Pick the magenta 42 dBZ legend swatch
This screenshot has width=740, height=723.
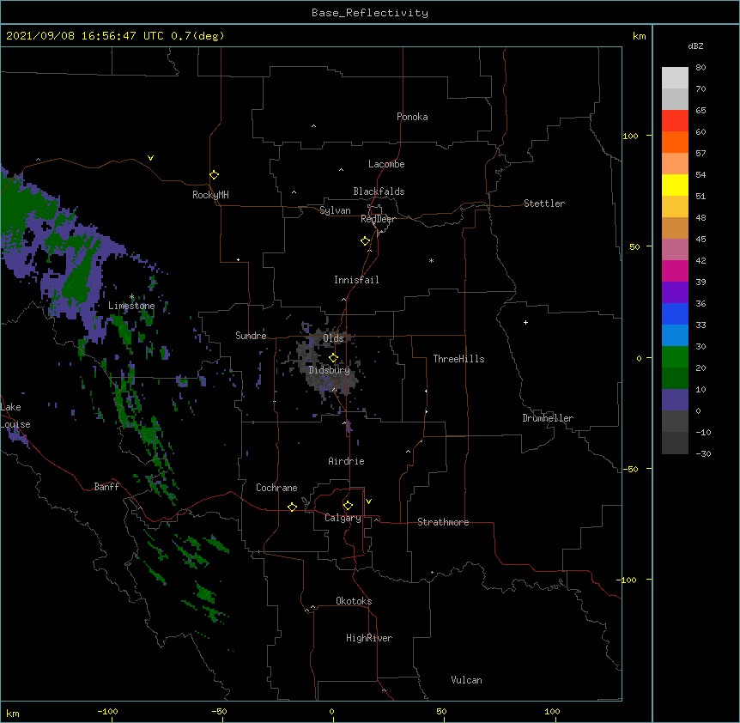675,270
